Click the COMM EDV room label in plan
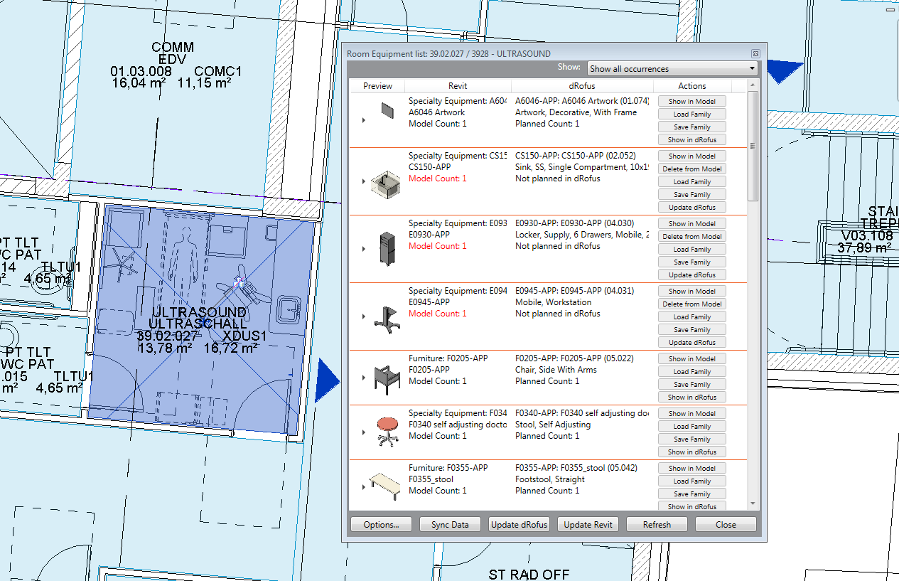 click(173, 53)
